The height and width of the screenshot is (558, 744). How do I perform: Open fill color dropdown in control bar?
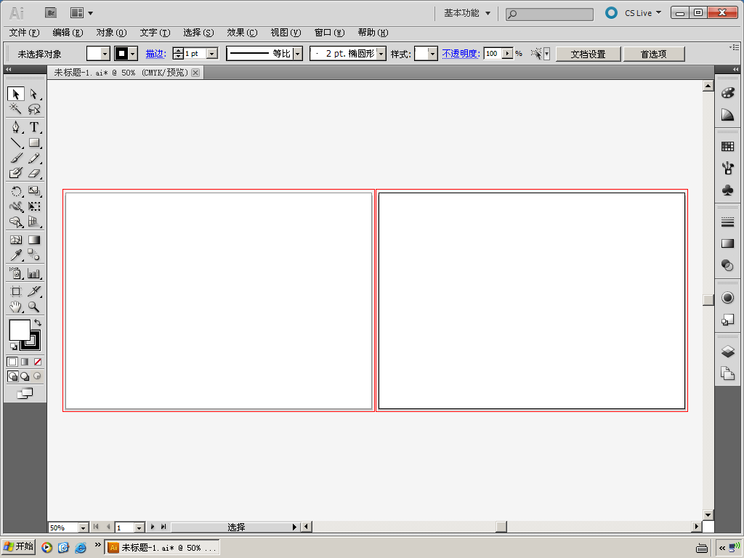(105, 54)
